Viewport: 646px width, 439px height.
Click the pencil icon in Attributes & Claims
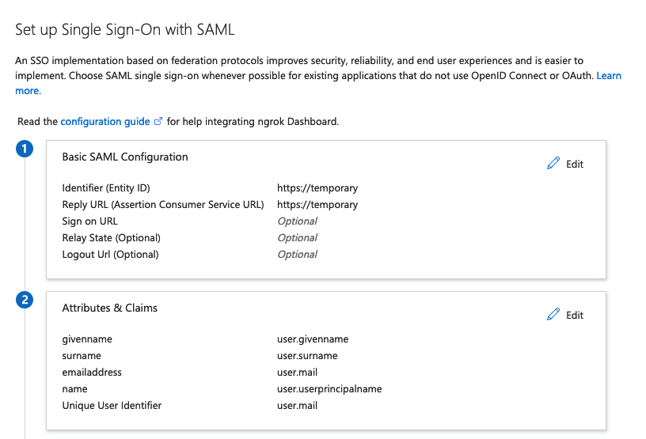point(553,314)
